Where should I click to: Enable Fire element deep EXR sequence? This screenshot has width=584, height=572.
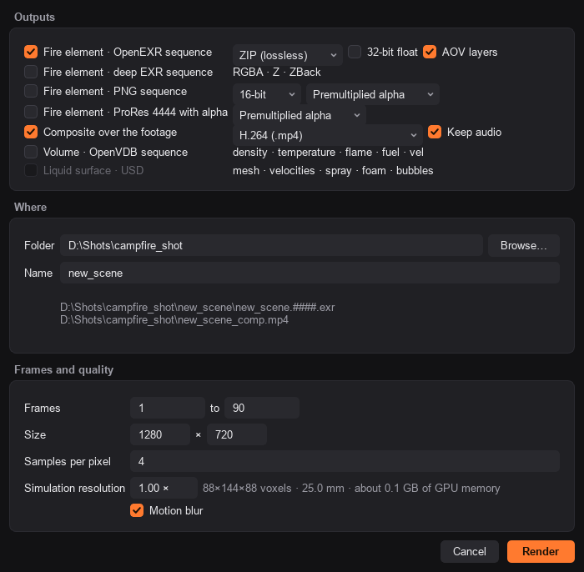tap(31, 72)
